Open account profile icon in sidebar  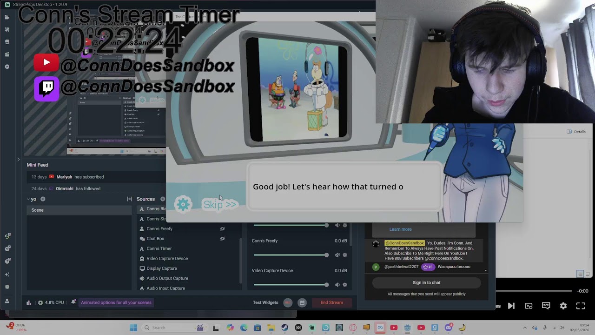point(7,301)
